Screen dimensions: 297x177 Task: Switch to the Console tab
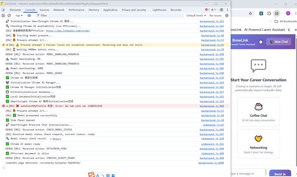tap(30, 10)
